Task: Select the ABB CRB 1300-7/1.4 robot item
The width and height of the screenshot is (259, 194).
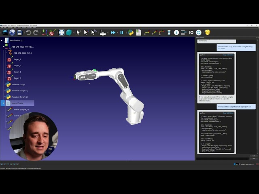Action: pyautogui.click(x=23, y=53)
